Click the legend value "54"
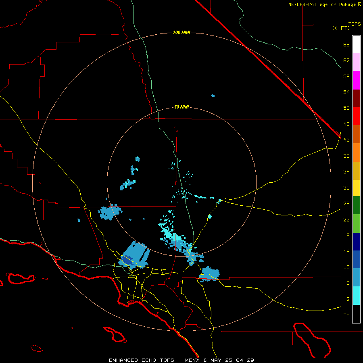 346,92
